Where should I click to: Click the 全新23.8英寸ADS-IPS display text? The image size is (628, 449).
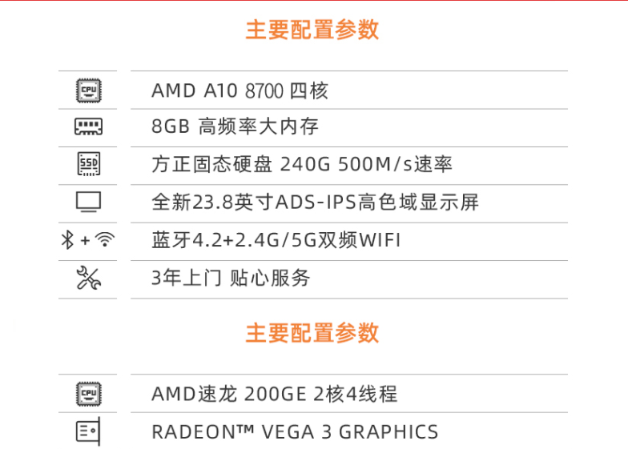316,202
